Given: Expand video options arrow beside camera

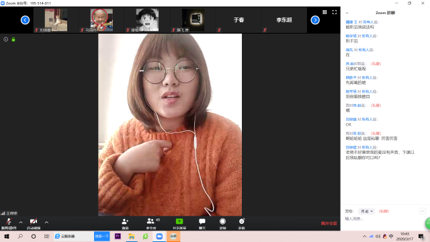Looking at the screenshot, I should [46, 223].
